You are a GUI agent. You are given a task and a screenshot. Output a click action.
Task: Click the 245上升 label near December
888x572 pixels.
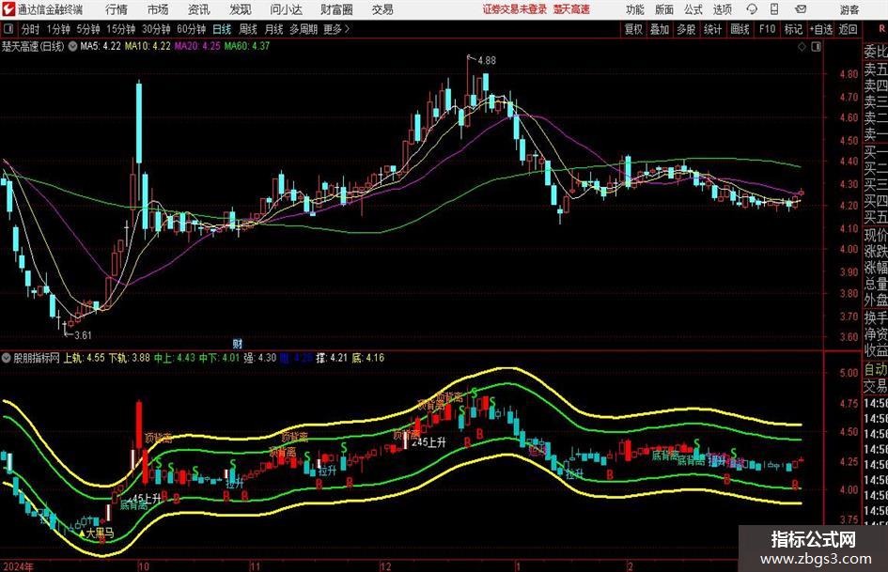(x=428, y=442)
